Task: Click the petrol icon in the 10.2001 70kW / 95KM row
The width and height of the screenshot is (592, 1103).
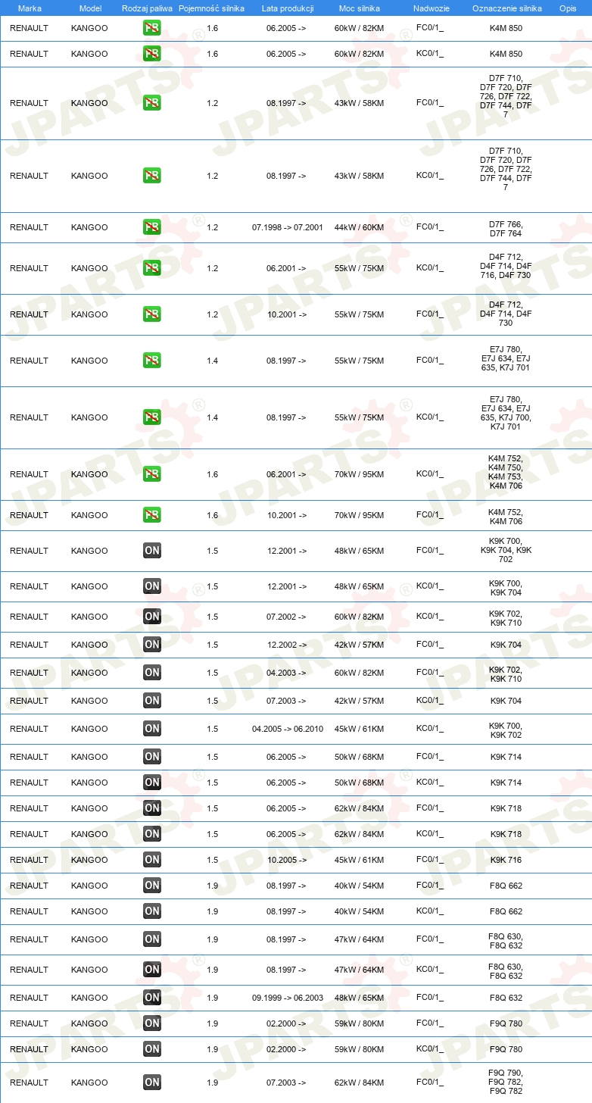Action: point(152,515)
